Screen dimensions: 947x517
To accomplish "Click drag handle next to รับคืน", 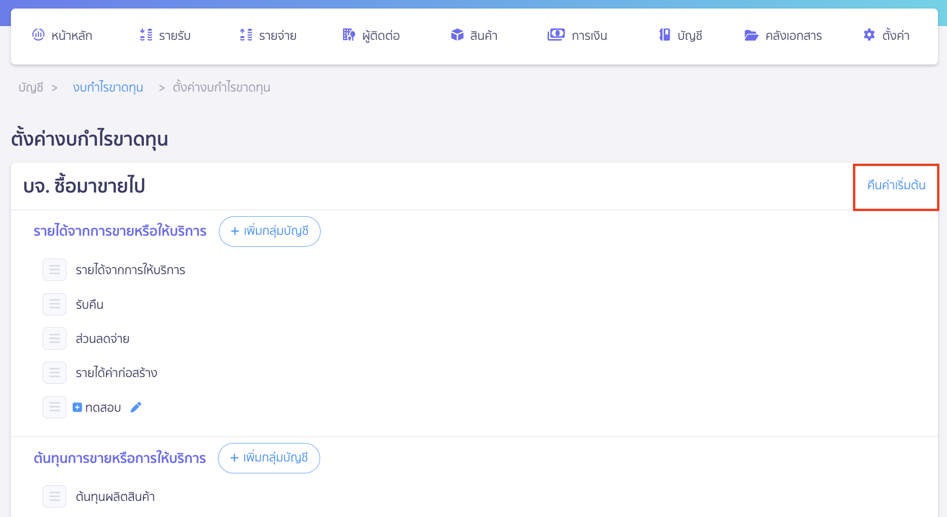I will (55, 304).
